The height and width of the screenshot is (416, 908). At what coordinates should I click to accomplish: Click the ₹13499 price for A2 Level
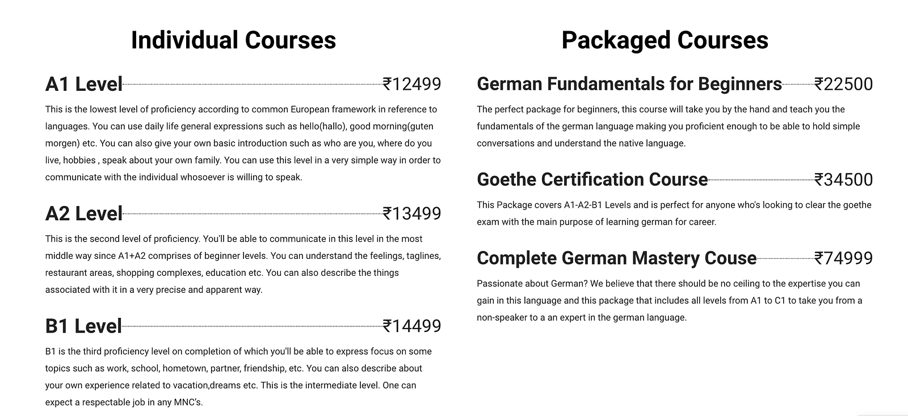[412, 213]
